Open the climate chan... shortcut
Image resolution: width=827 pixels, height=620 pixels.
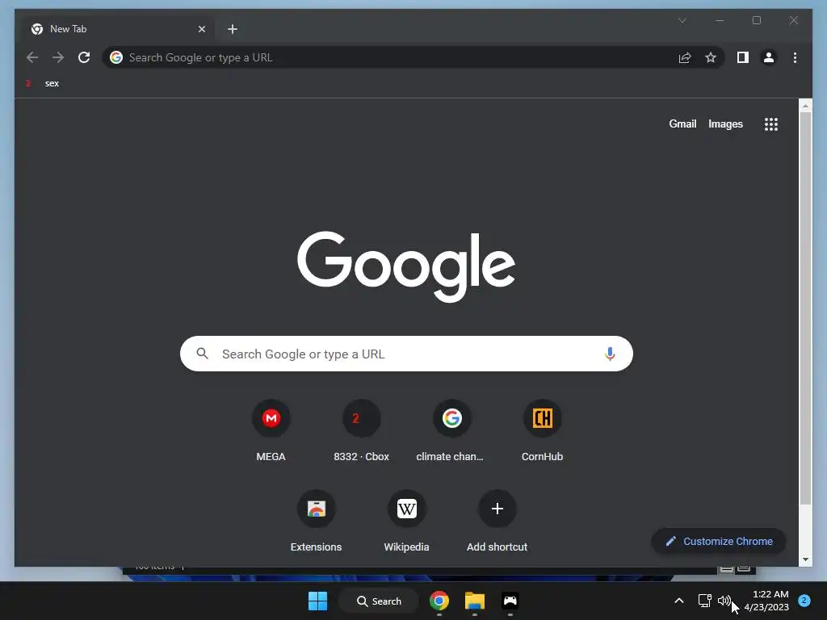pos(451,432)
